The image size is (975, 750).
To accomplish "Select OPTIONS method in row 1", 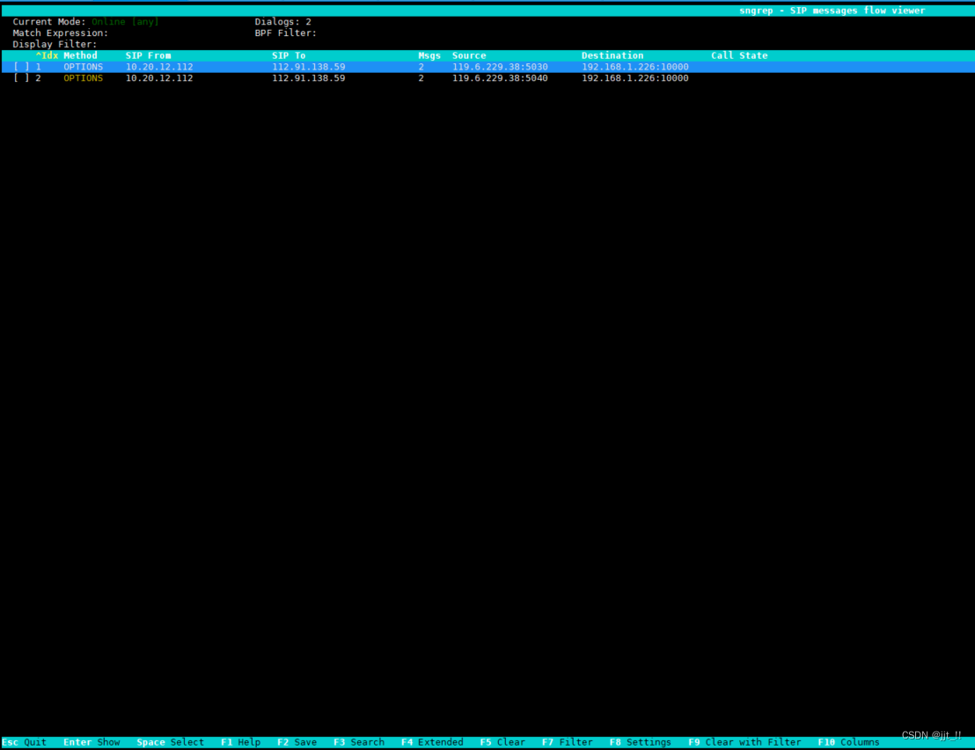I will 84,67.
